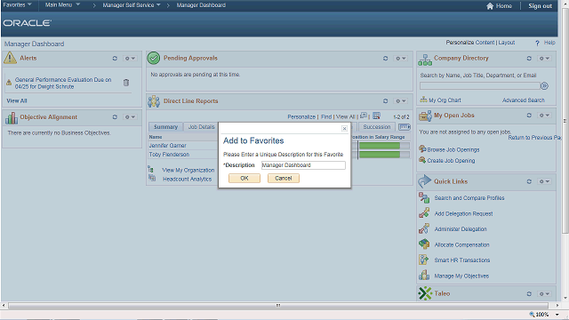Refresh the Taleo pagelet
Image resolution: width=569 pixels, height=320 pixels.
coord(529,294)
